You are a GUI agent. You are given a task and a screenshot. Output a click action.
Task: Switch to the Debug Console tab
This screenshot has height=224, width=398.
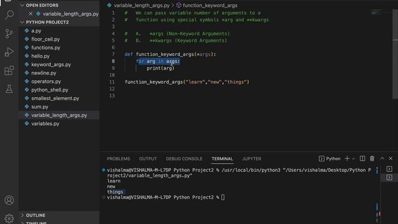coord(184,159)
